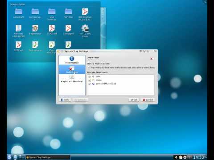Uncheck the recordMyDesktop tray item checkbox
Viewport: 214px width, 160px height.
[x=90, y=84]
